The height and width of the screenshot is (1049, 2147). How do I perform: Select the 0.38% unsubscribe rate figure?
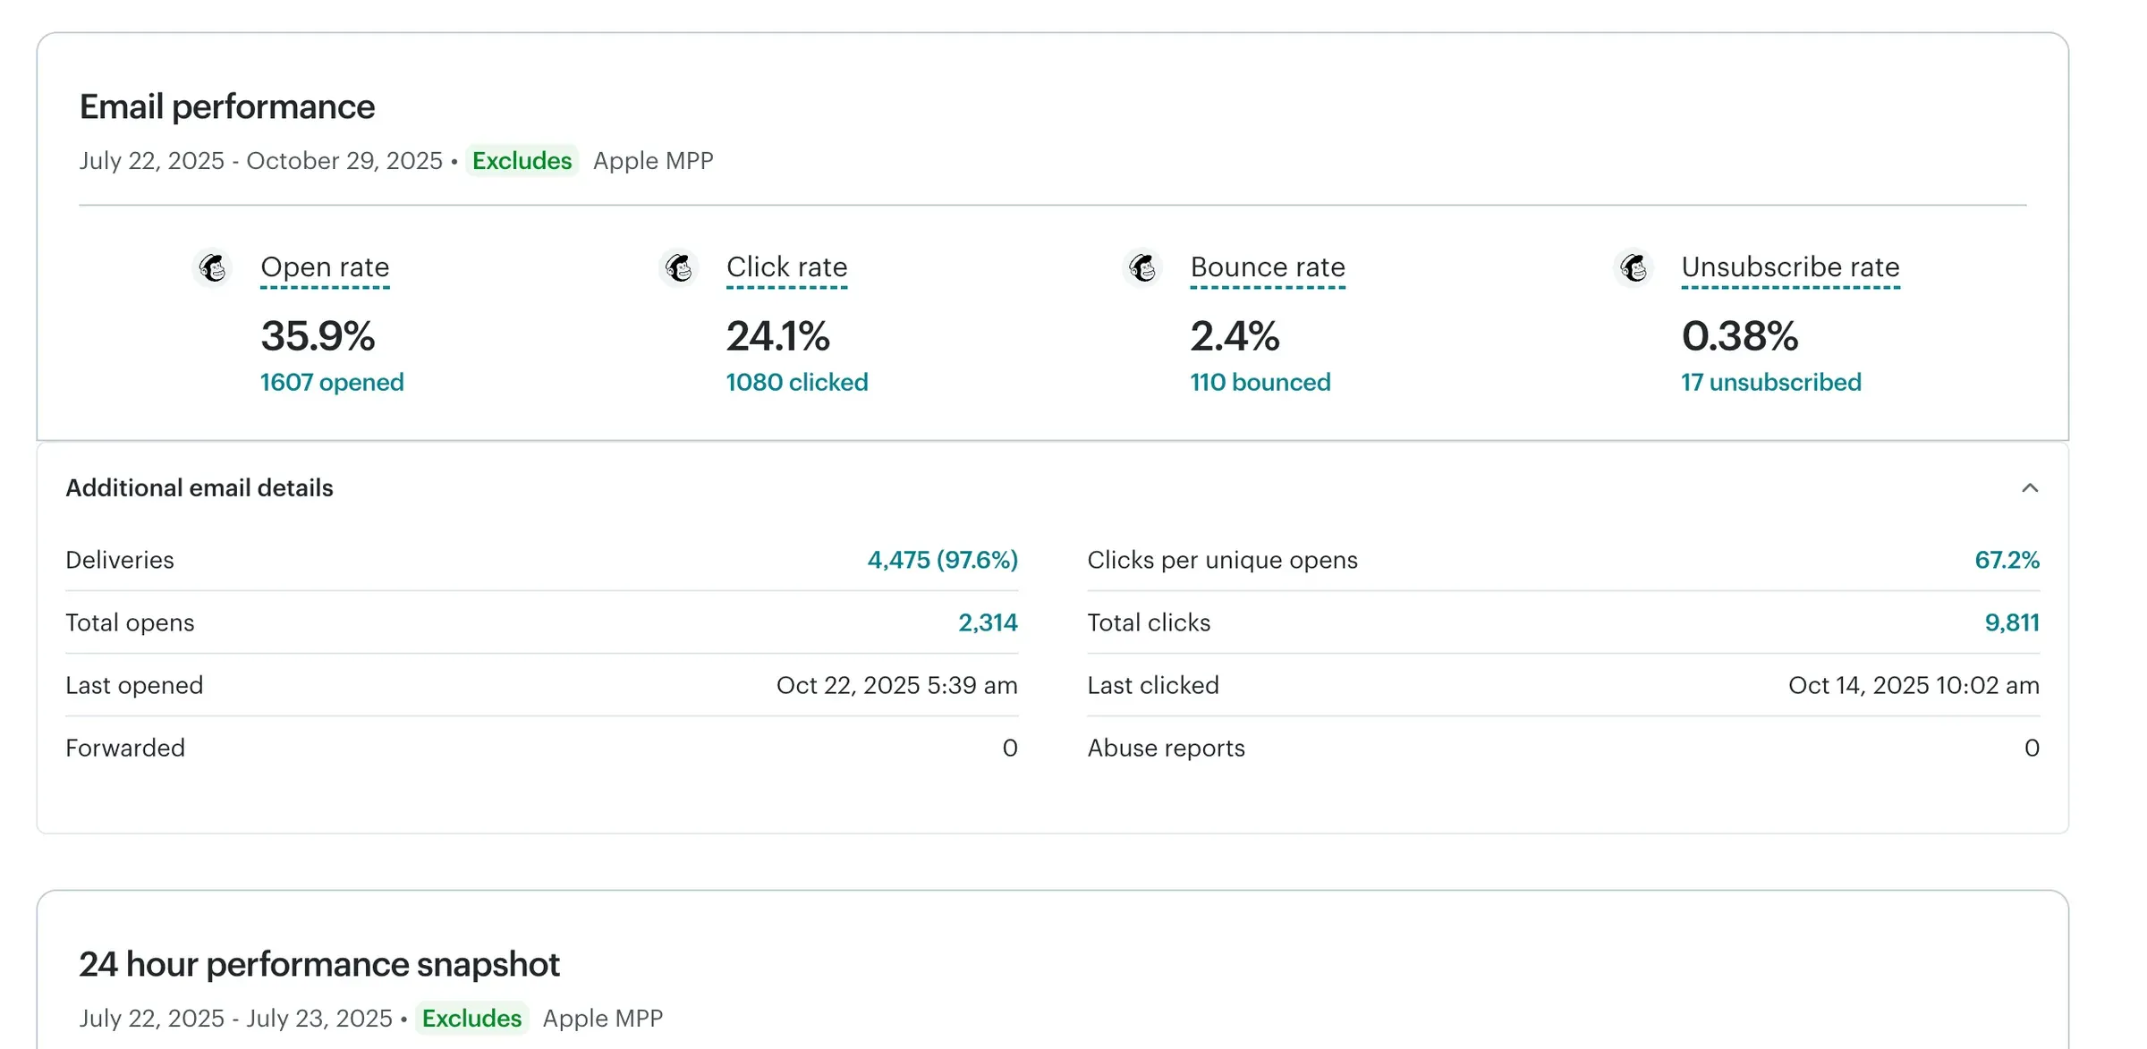pyautogui.click(x=1740, y=336)
